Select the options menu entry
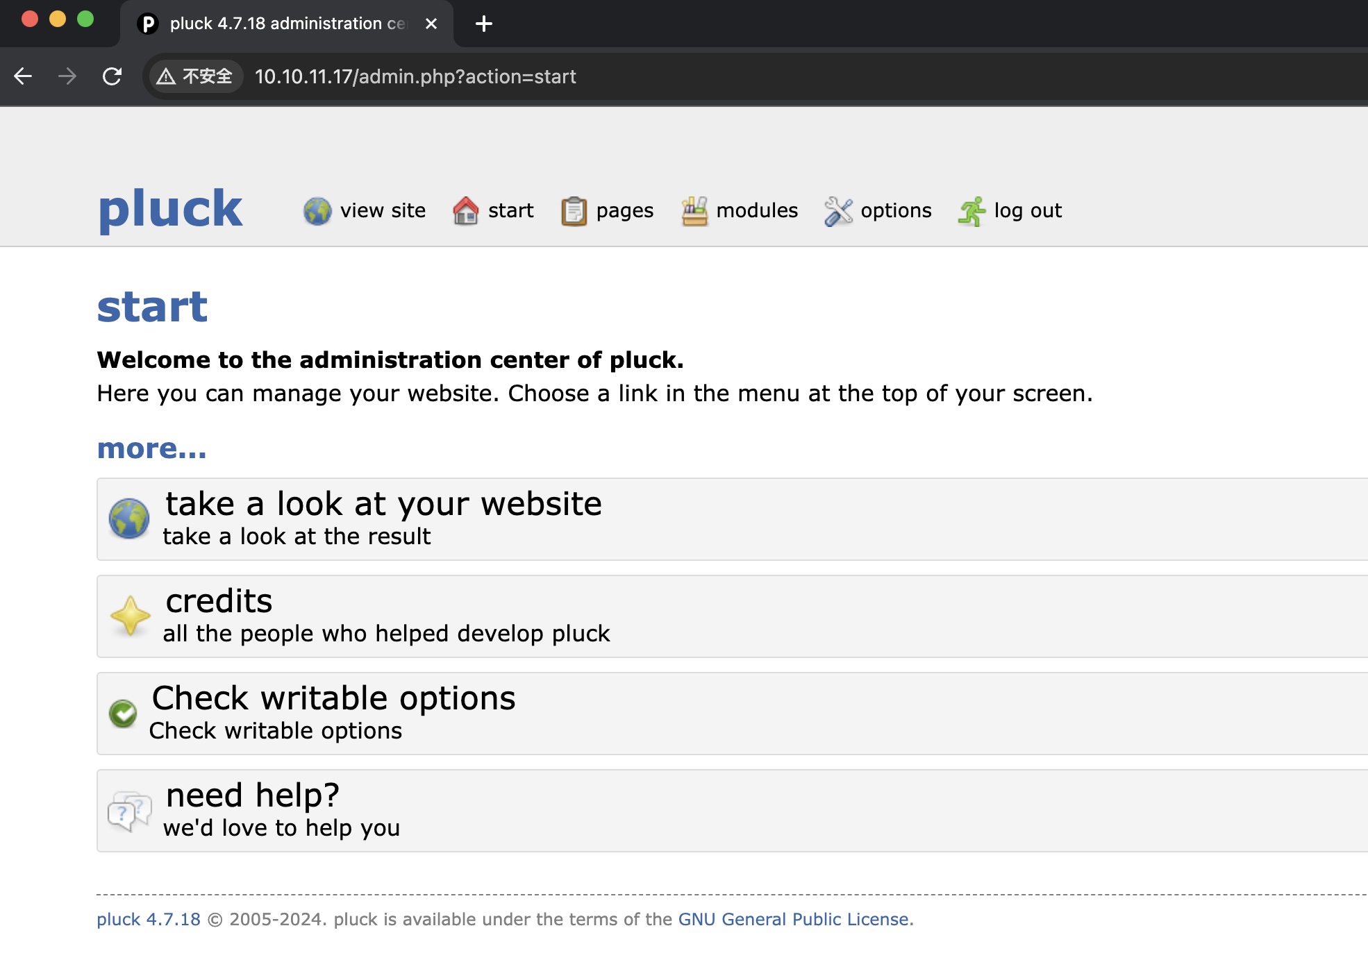This screenshot has width=1368, height=969. point(896,211)
